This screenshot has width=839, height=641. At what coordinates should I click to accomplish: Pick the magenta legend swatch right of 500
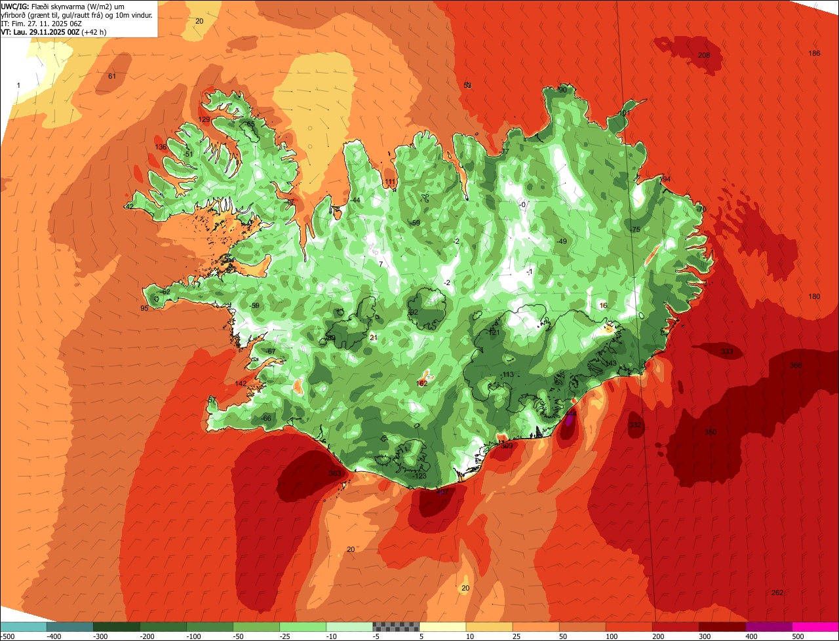[815, 627]
